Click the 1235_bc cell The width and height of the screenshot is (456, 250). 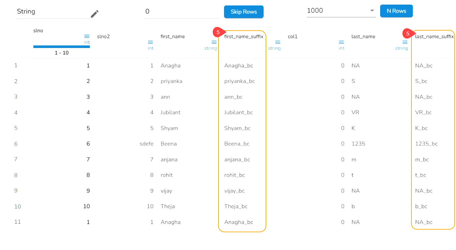pyautogui.click(x=426, y=144)
